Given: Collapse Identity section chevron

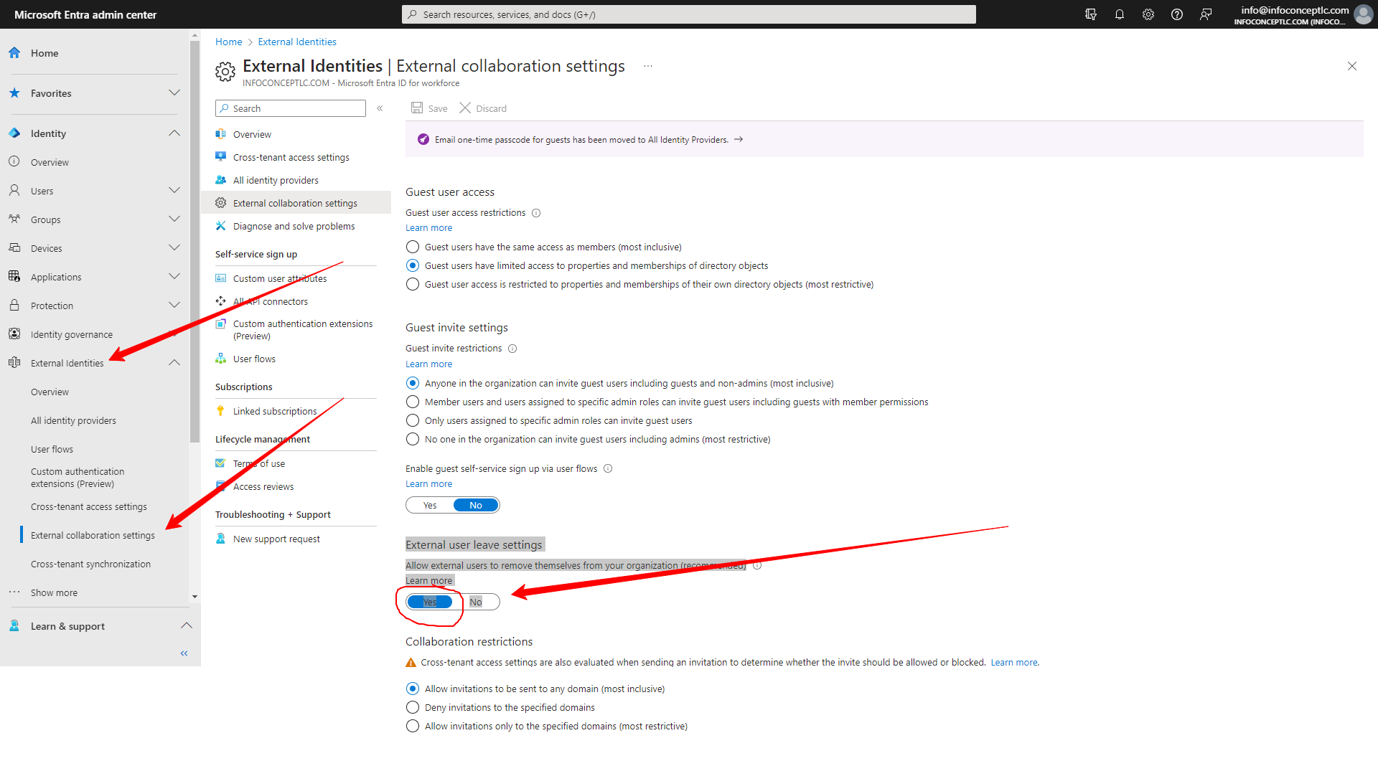Looking at the screenshot, I should point(174,133).
